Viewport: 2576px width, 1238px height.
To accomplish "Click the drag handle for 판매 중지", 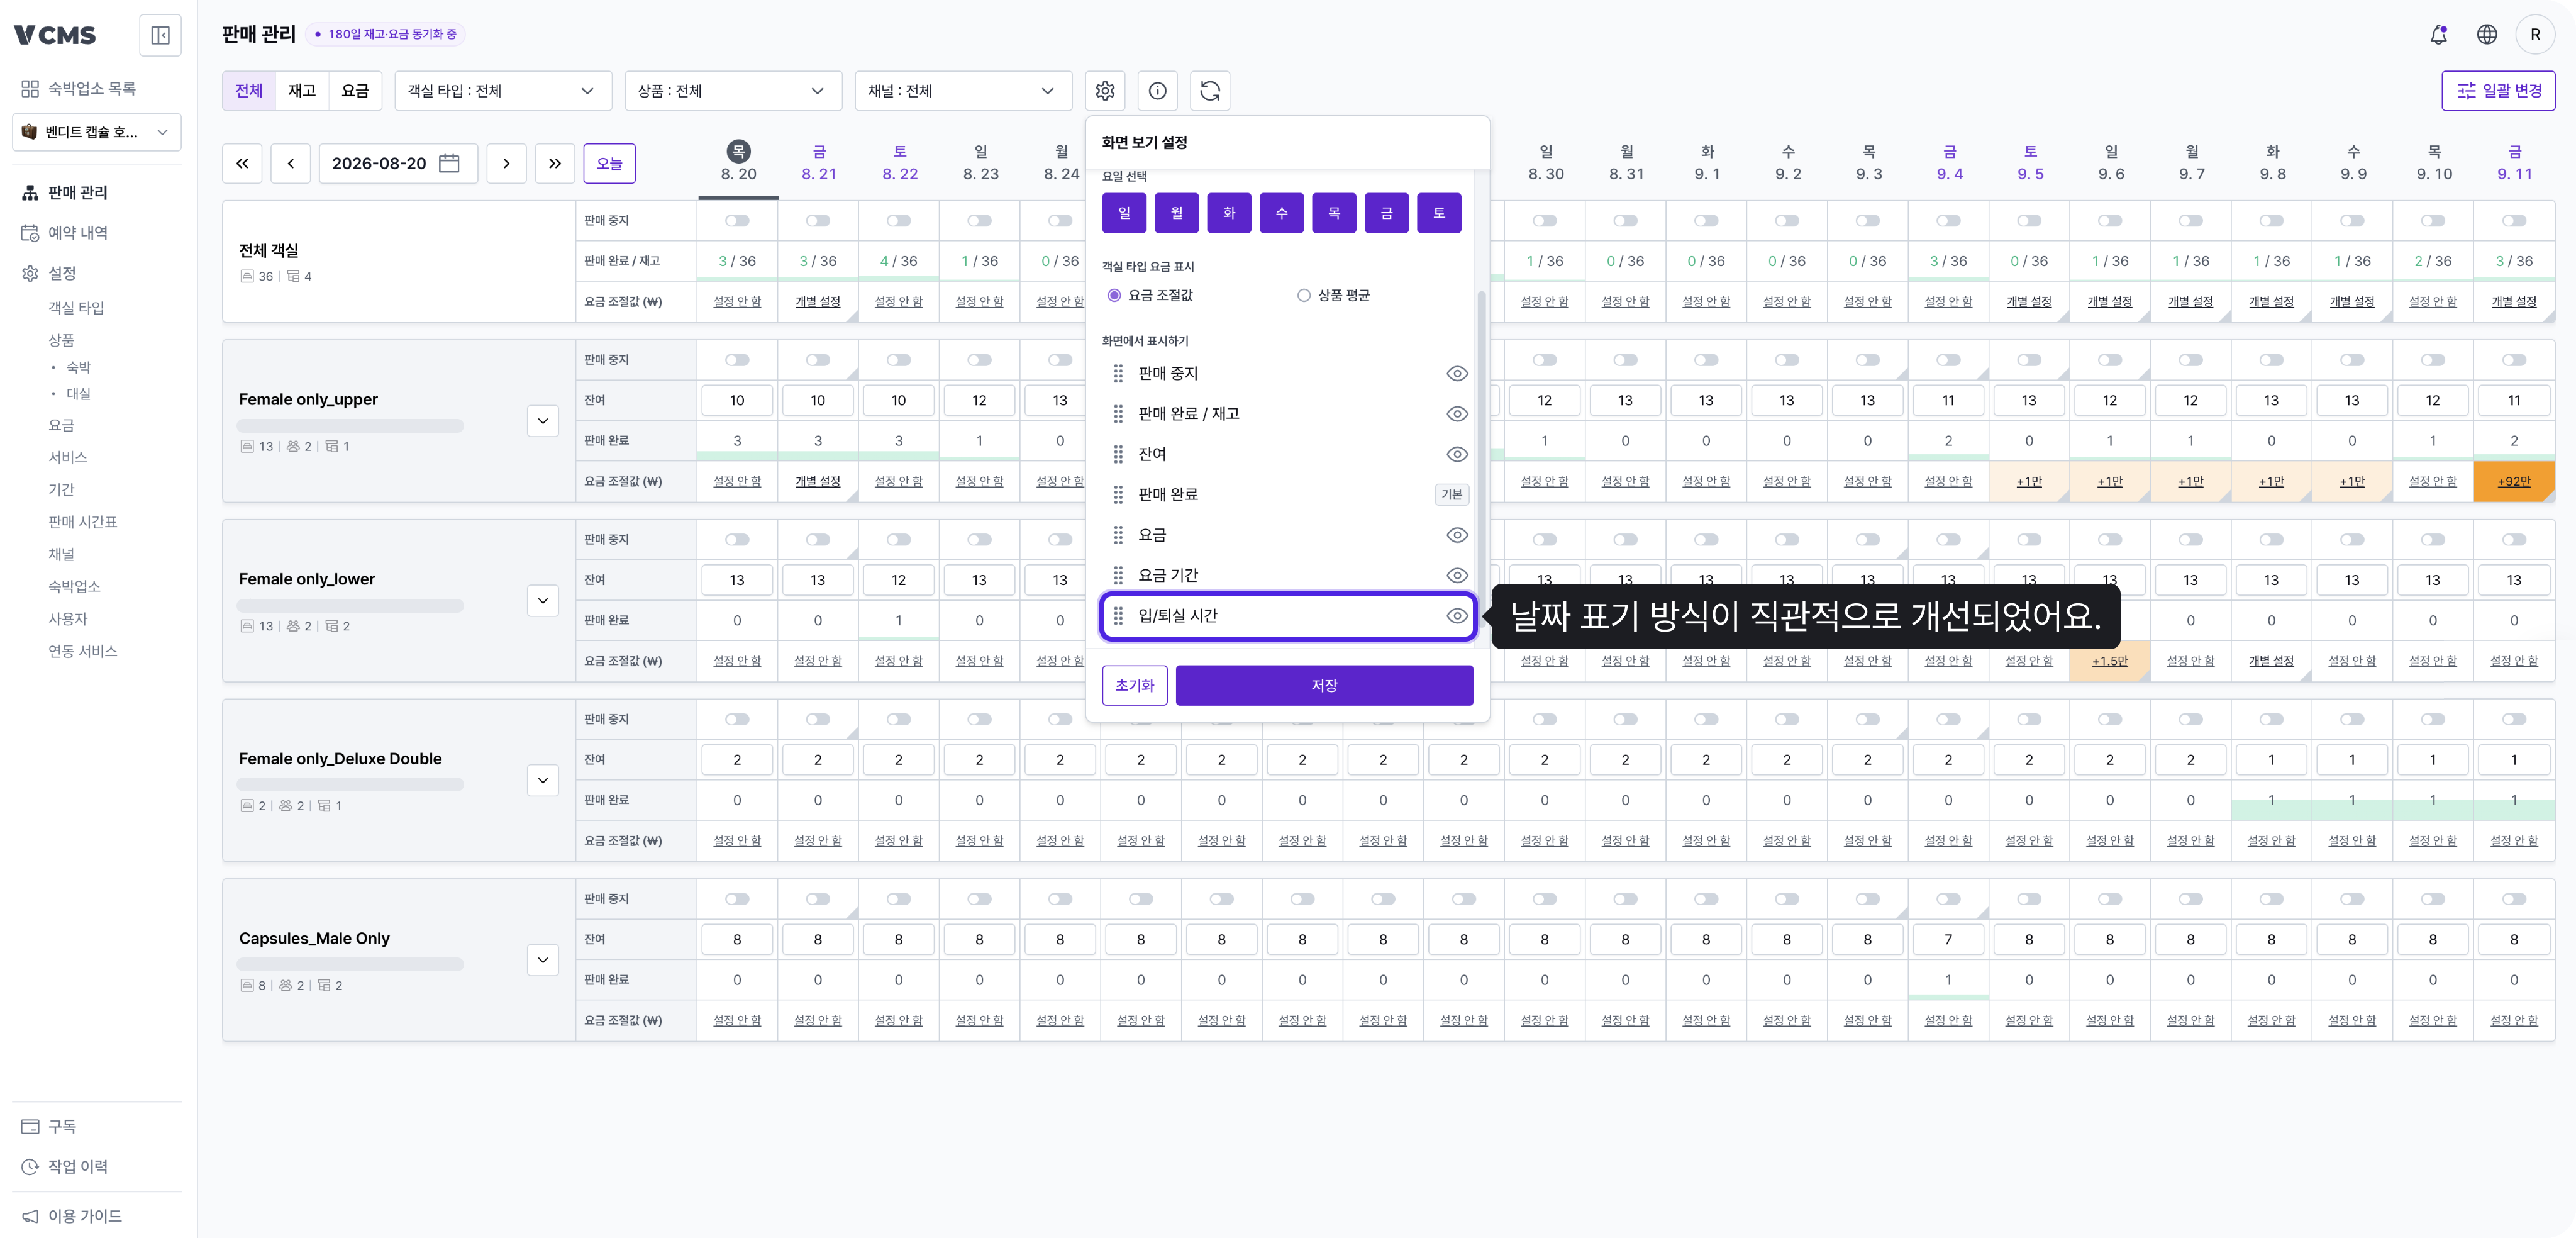I will click(1118, 373).
